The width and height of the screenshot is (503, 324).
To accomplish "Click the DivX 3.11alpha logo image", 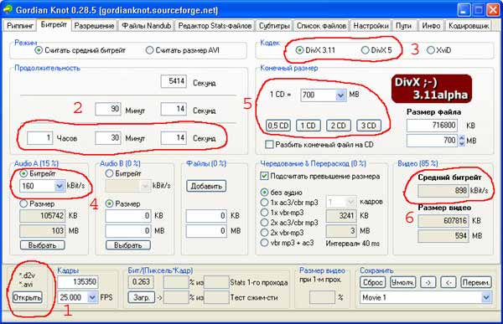I will (432, 89).
